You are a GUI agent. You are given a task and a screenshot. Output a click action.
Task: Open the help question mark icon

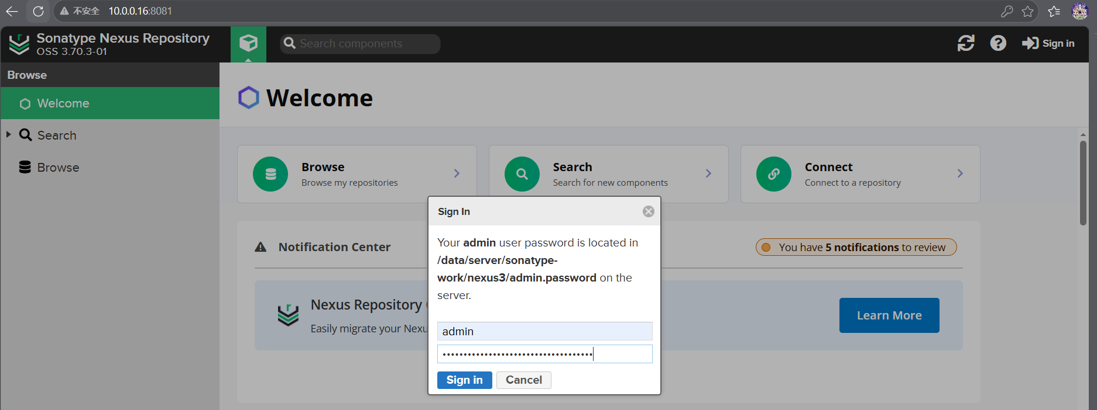click(x=998, y=43)
